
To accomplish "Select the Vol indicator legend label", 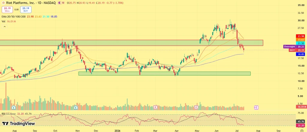I will tap(3, 22).
